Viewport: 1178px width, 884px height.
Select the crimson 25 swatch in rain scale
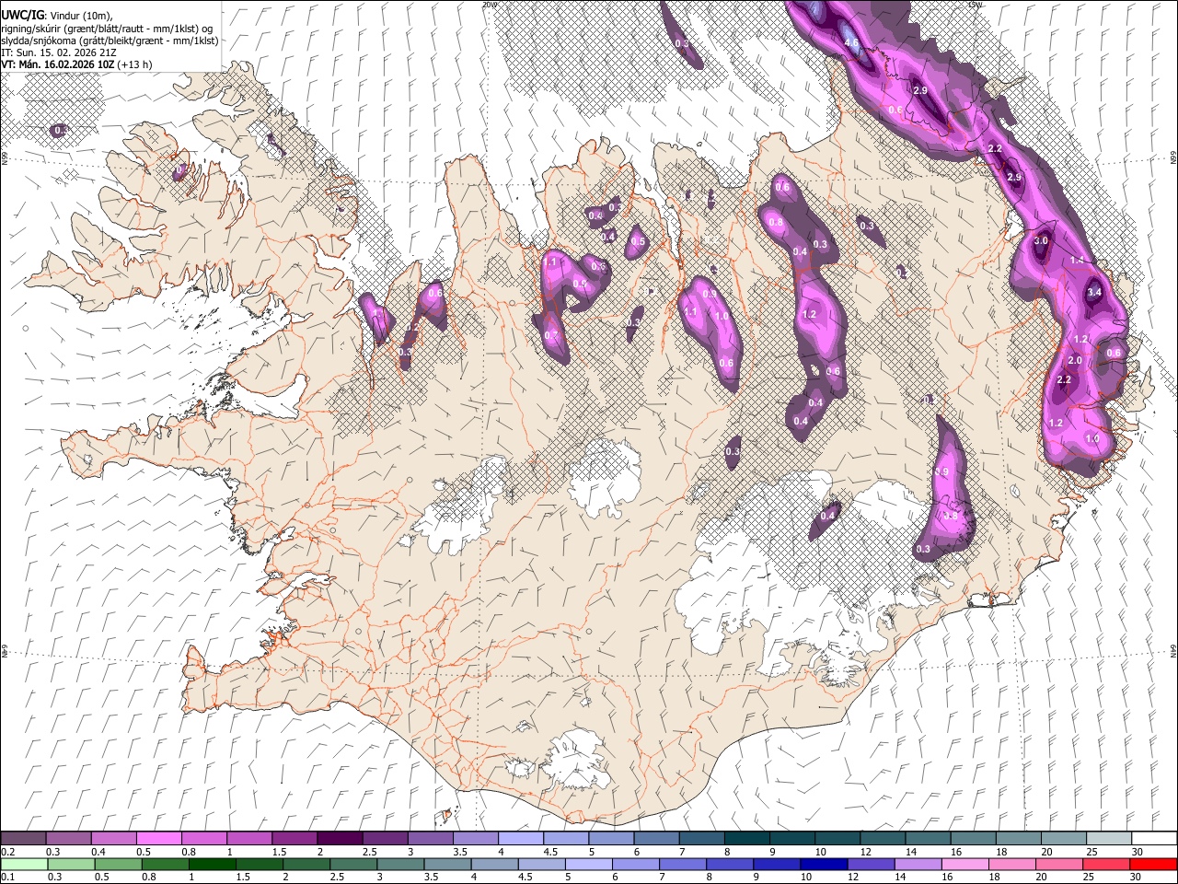(x=1107, y=865)
